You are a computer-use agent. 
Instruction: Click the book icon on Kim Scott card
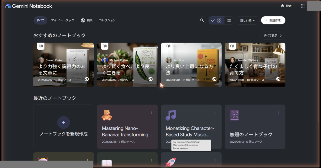click(168, 46)
